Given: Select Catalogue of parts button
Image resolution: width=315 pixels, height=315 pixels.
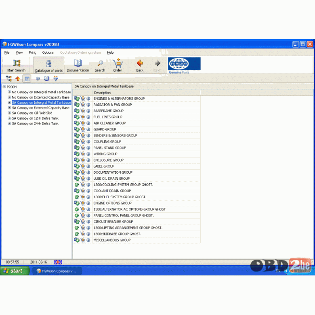Looking at the screenshot, I should [48, 65].
